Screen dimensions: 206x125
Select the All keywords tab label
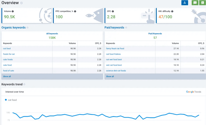click(52, 34)
